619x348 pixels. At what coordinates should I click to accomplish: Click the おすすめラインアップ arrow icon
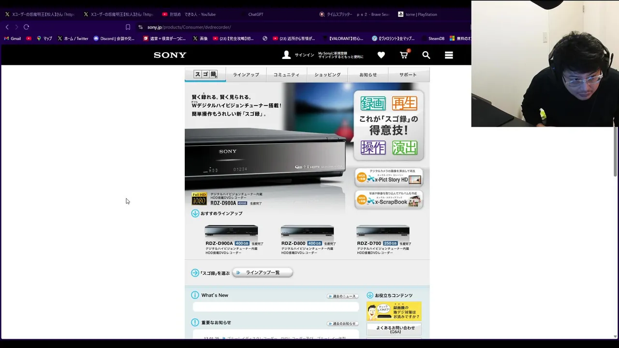coord(195,213)
